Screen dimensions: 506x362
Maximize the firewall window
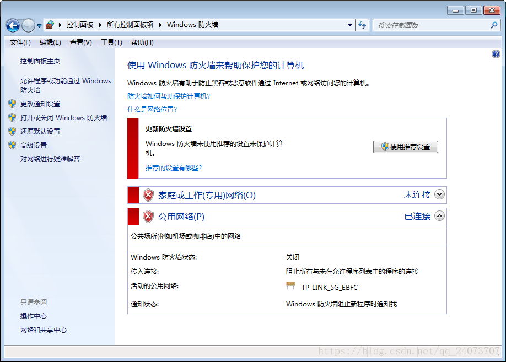click(x=473, y=10)
